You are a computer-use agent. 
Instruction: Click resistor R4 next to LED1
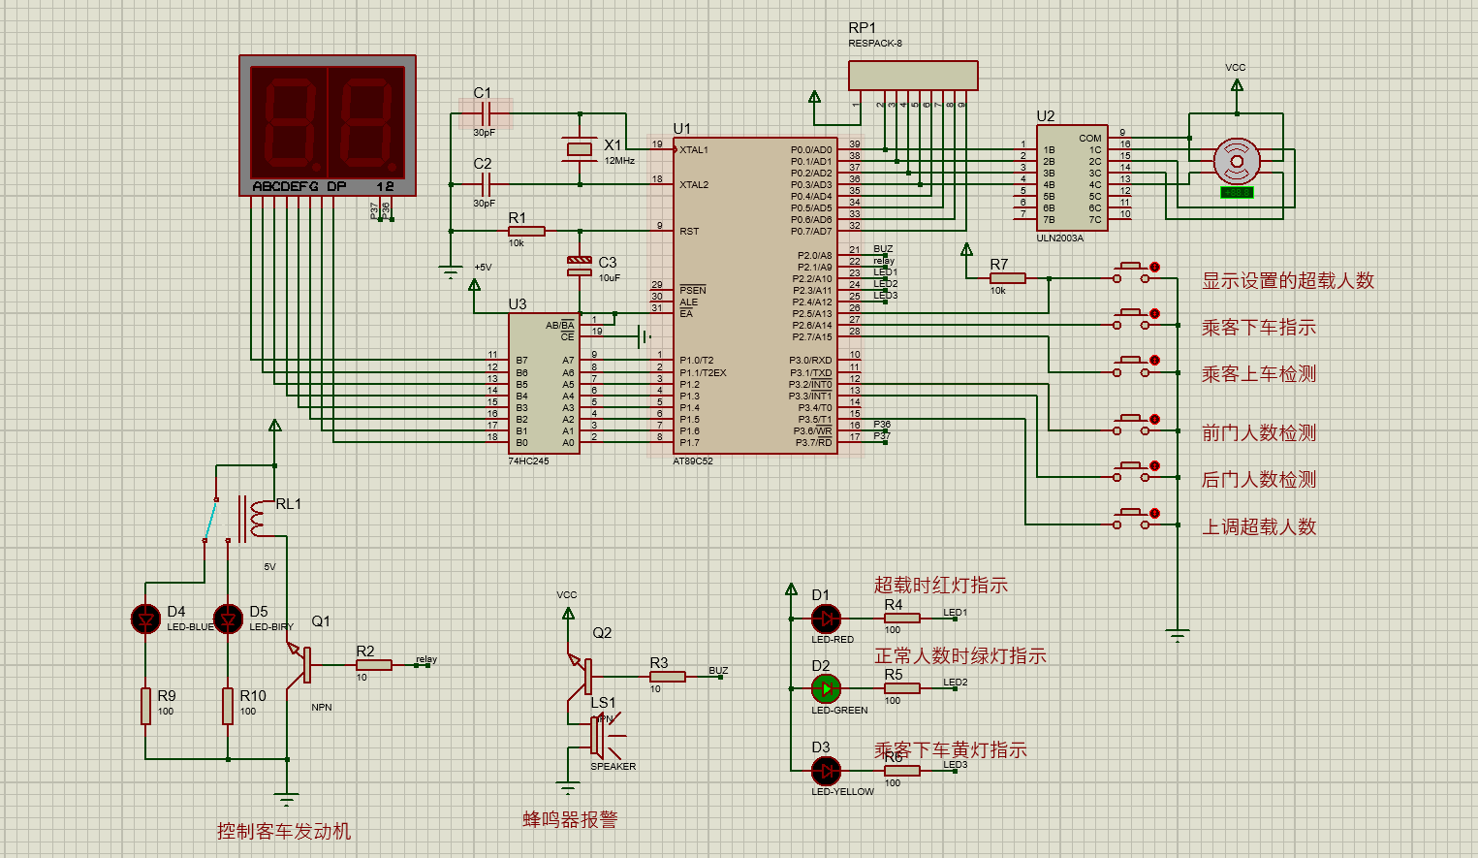click(902, 618)
